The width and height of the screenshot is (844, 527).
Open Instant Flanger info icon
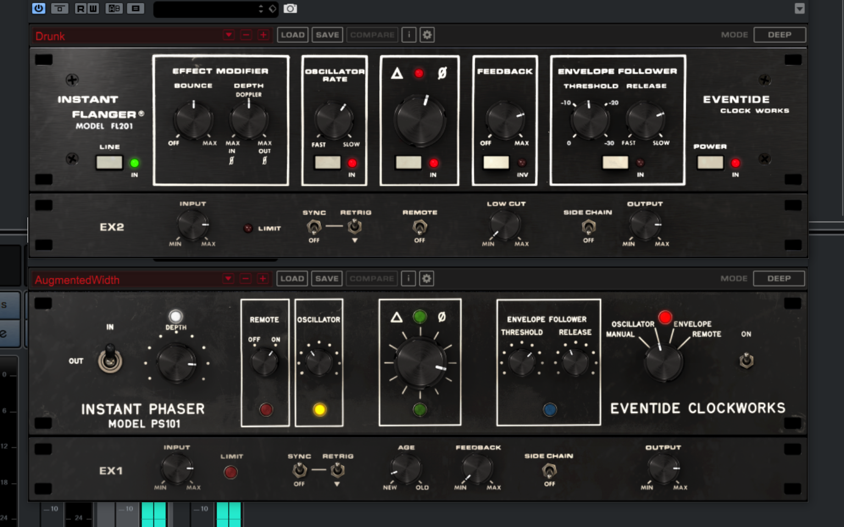pyautogui.click(x=409, y=35)
